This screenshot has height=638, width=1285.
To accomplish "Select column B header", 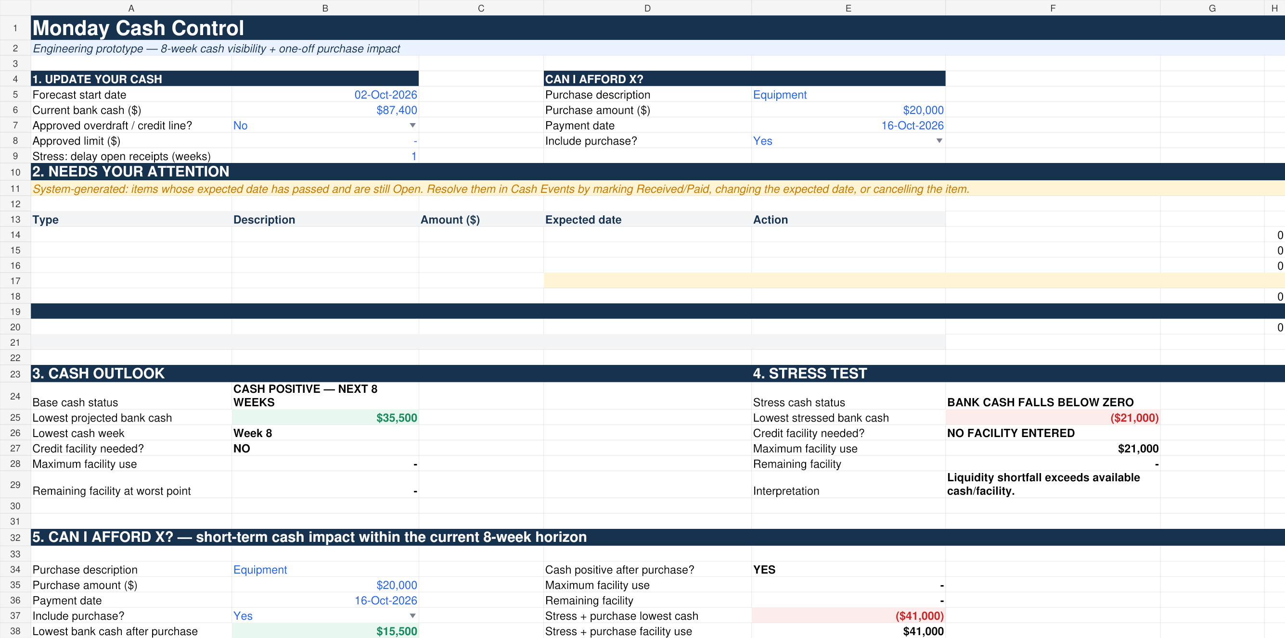I will point(325,8).
